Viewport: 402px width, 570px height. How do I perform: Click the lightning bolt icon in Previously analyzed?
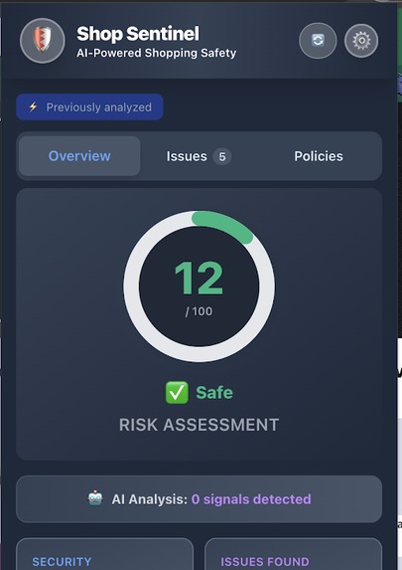tap(33, 106)
